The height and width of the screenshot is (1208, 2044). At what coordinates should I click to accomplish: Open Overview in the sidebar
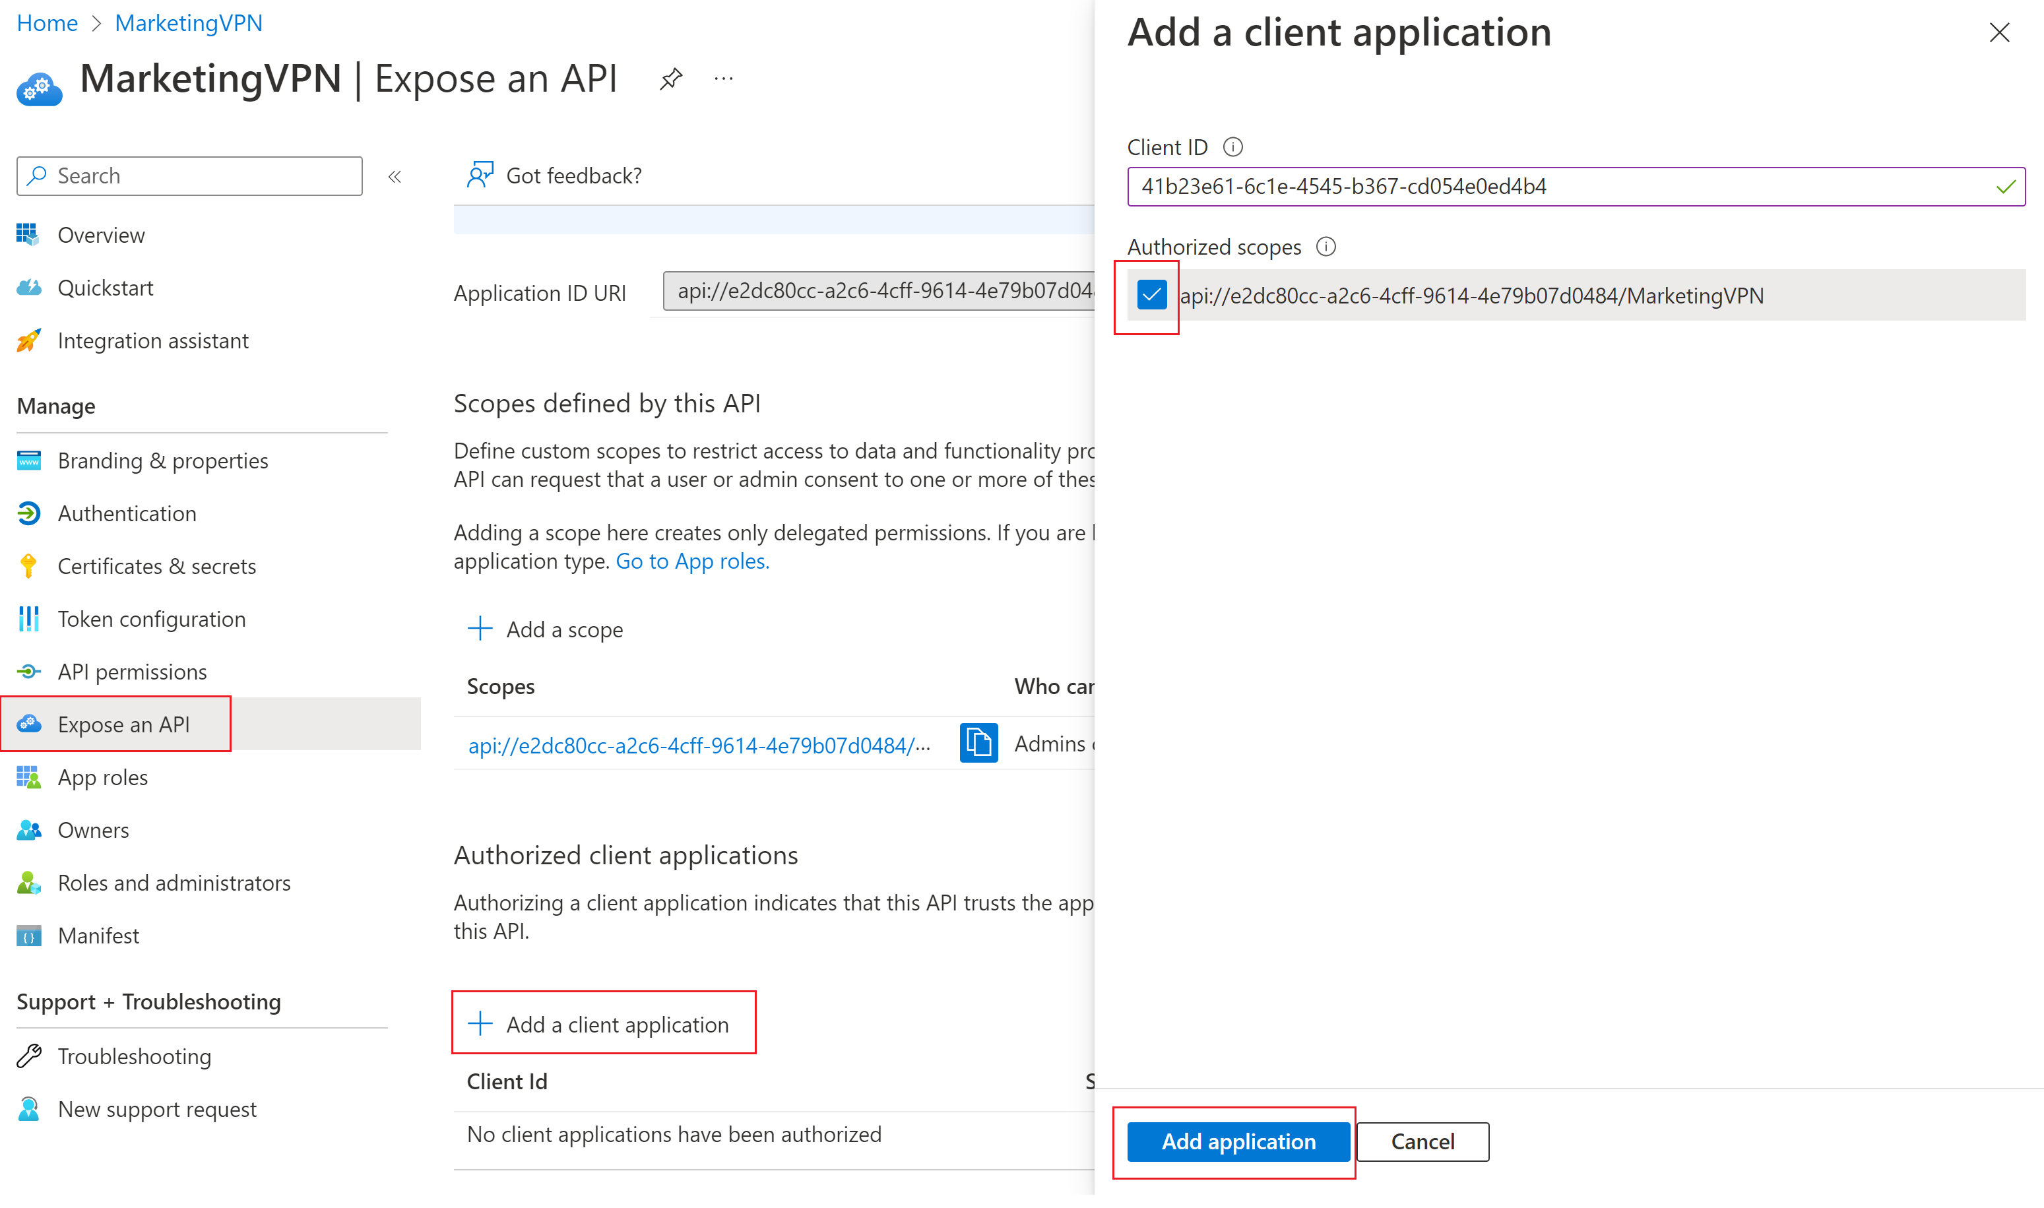[101, 236]
